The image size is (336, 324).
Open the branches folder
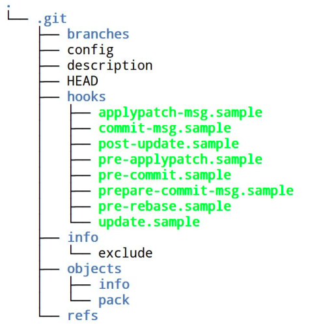coord(98,34)
